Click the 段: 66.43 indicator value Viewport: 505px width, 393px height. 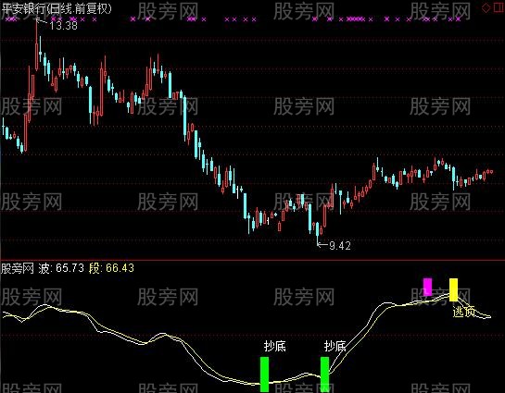tap(111, 268)
